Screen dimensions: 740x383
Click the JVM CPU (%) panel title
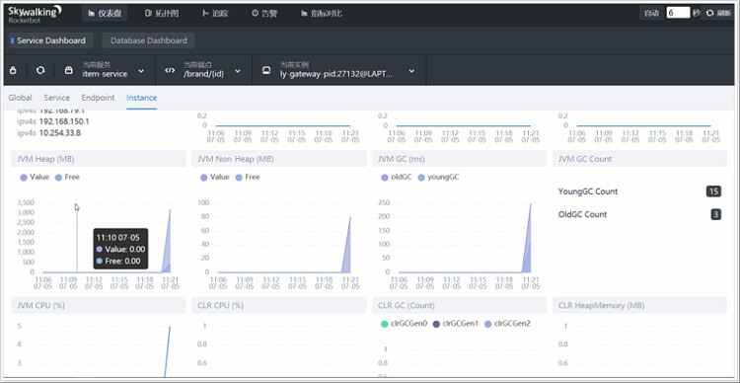pyautogui.click(x=40, y=306)
